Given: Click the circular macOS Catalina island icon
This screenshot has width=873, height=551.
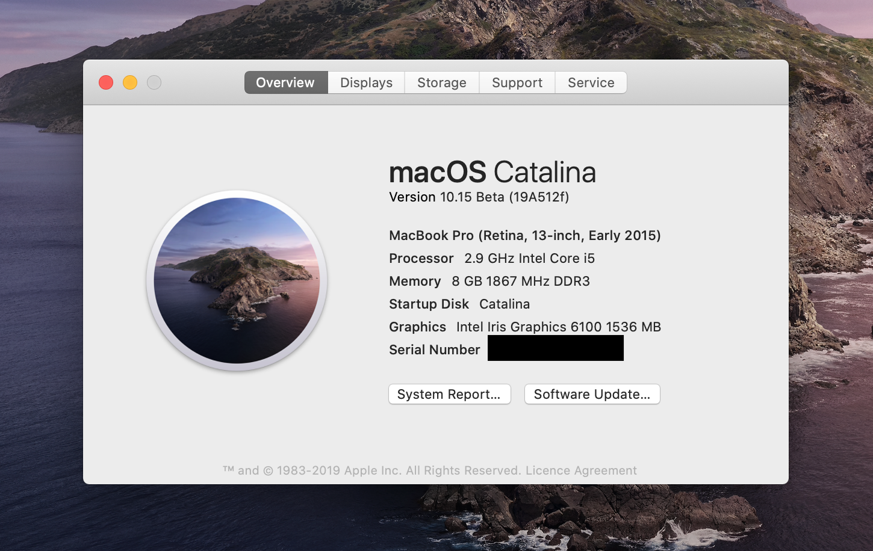Looking at the screenshot, I should [x=237, y=280].
